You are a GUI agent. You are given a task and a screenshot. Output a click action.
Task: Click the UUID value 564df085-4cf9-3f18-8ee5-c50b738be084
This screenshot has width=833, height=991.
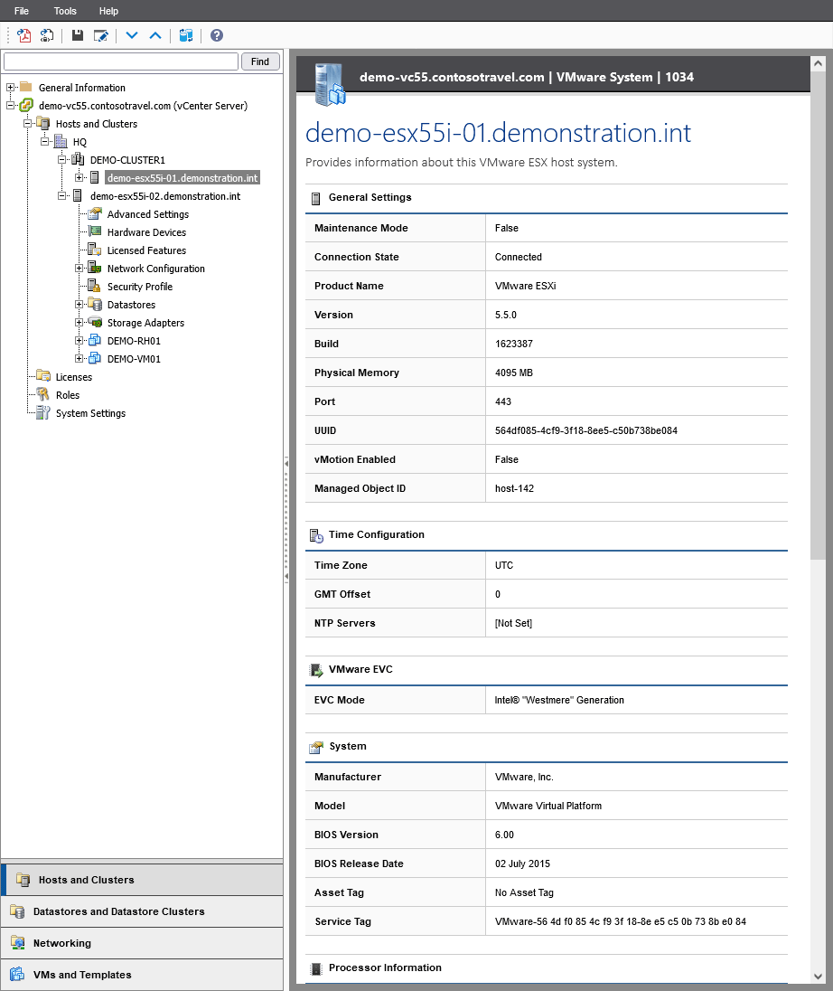point(586,430)
